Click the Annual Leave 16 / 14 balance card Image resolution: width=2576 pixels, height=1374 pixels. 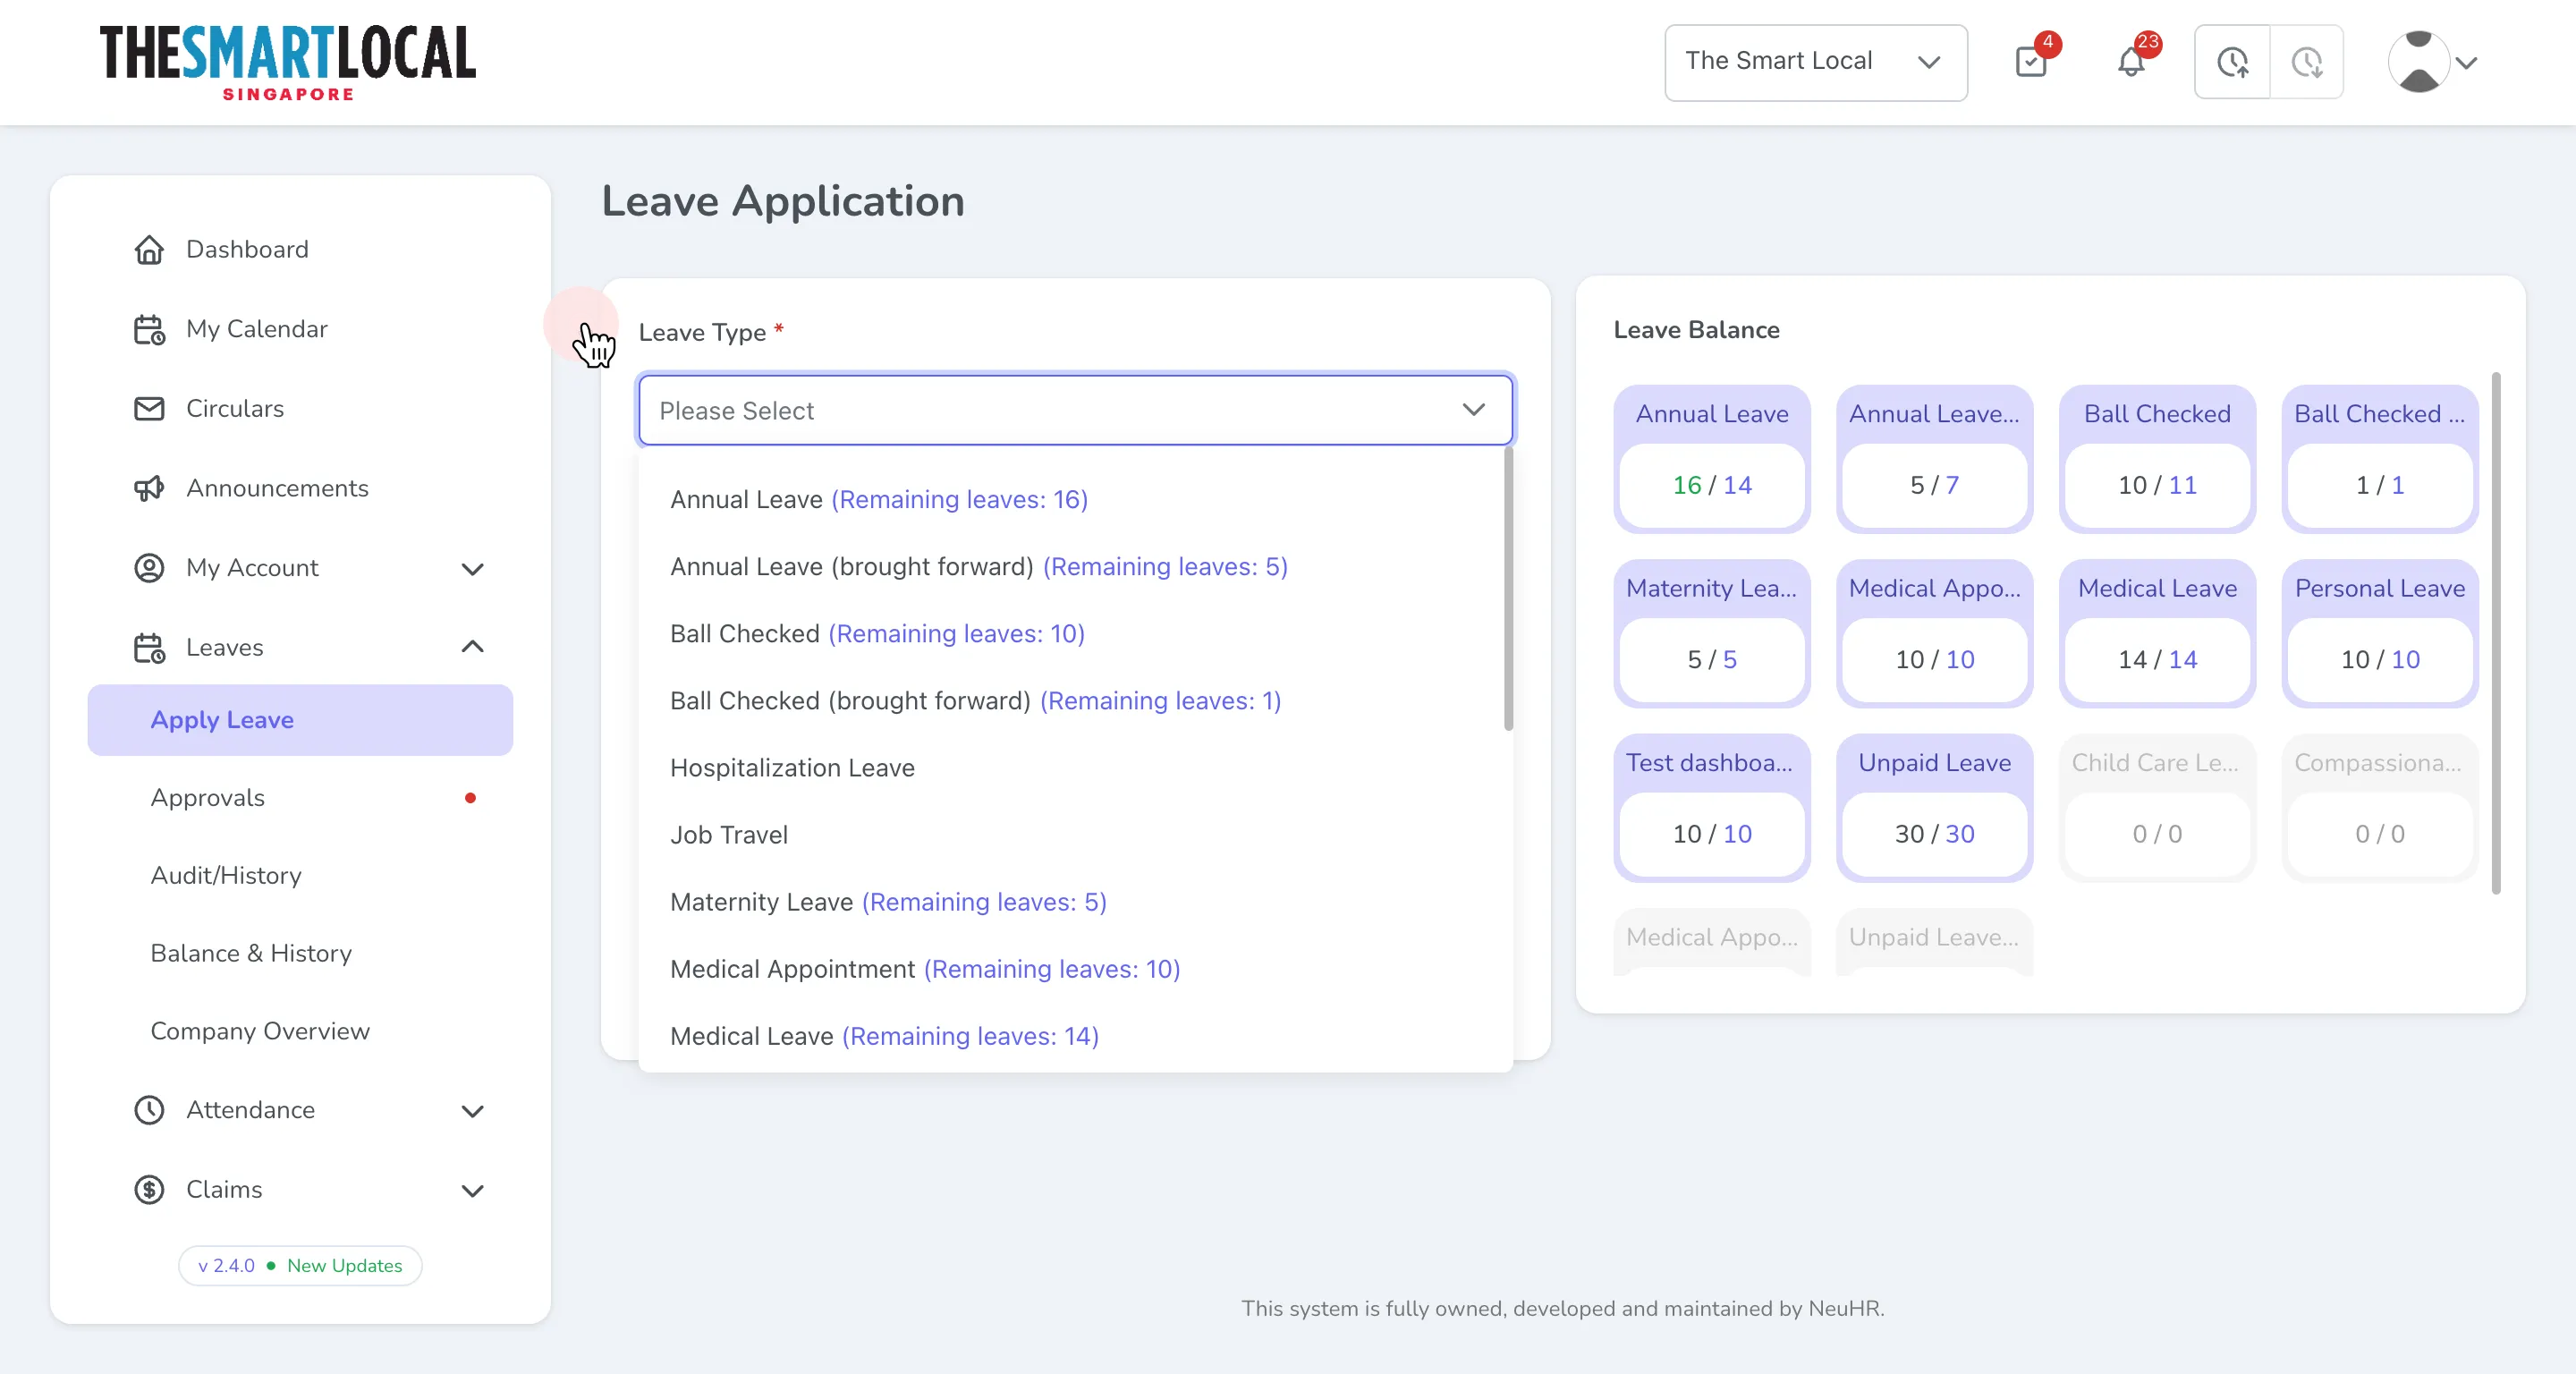tap(1711, 459)
